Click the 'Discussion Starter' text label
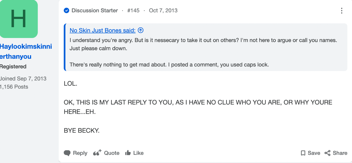Screen dimensions: 352x163 click(94, 11)
